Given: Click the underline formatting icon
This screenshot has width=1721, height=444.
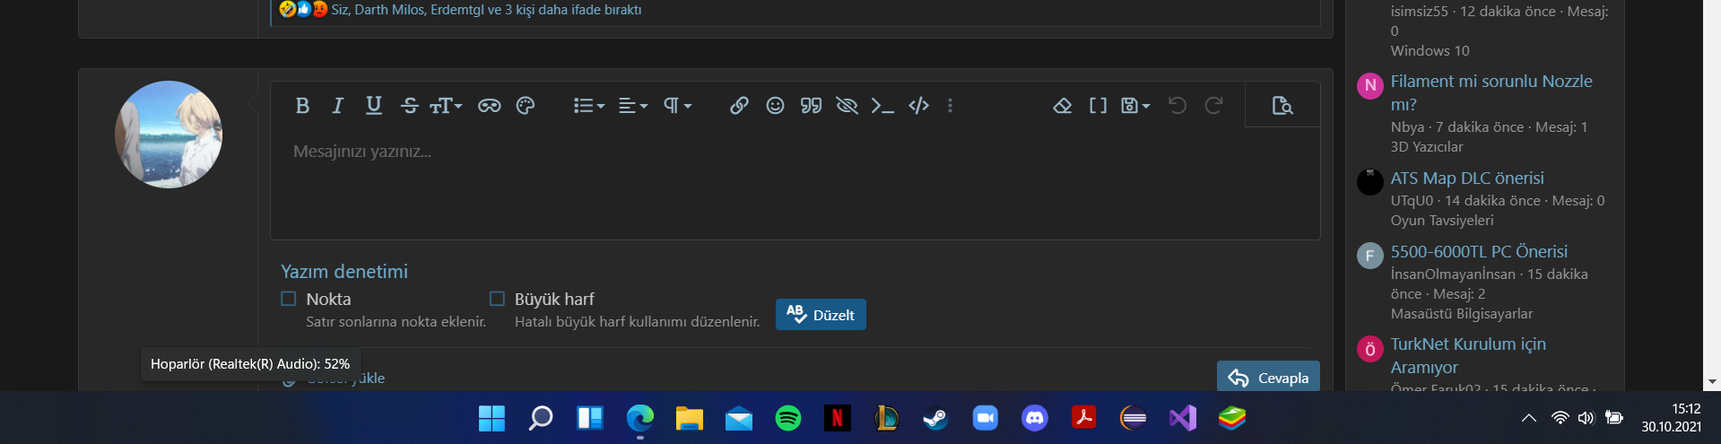Looking at the screenshot, I should coord(374,106).
